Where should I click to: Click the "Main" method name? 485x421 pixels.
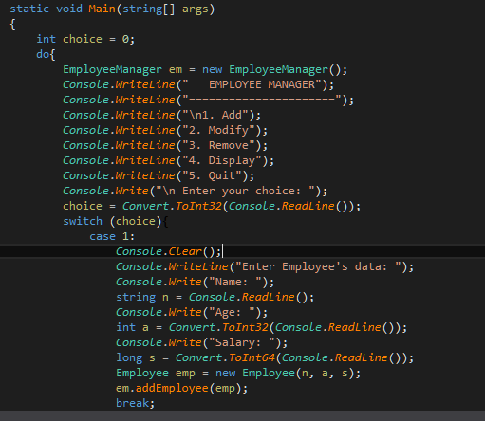click(102, 9)
